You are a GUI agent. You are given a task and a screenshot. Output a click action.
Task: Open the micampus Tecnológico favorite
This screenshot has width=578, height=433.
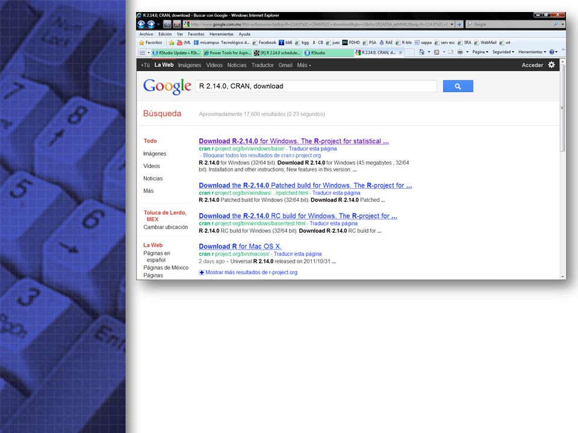click(x=222, y=43)
